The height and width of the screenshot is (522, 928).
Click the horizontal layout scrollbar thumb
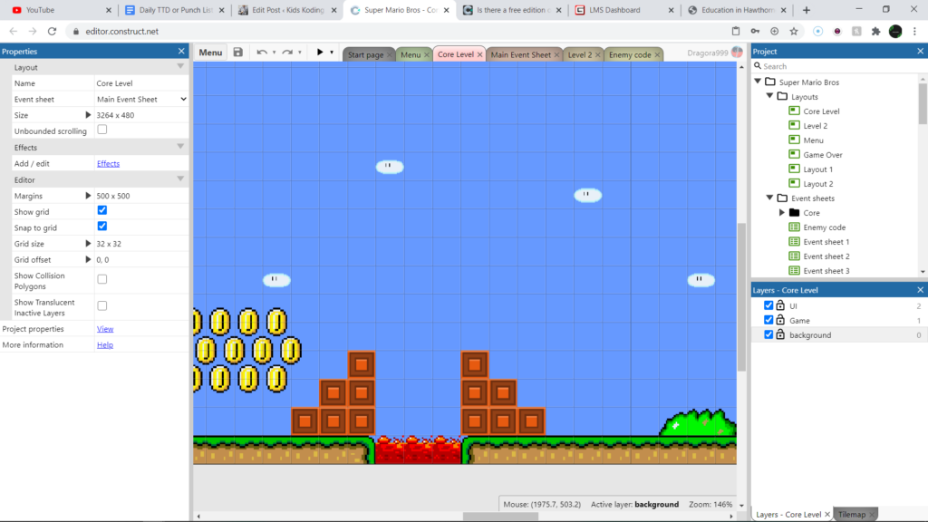(500, 516)
